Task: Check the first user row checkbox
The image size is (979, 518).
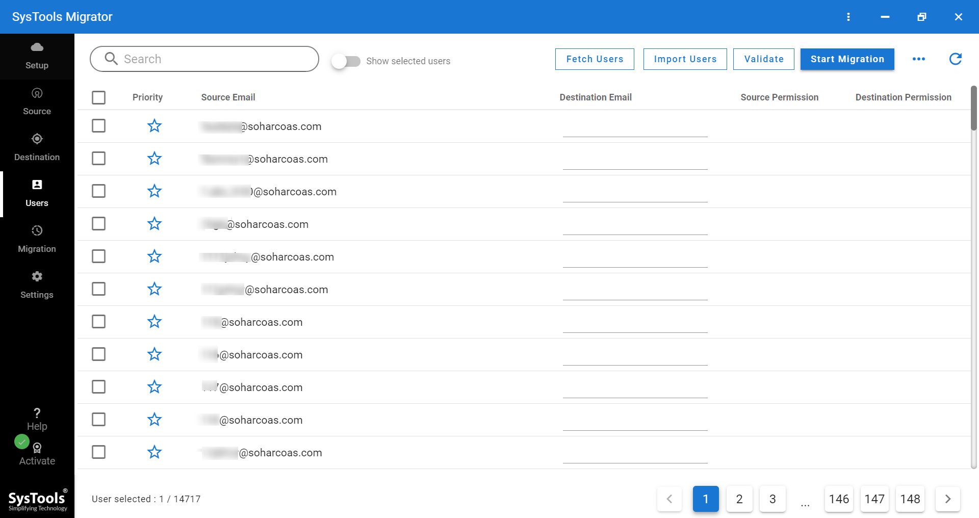Action: [x=98, y=126]
